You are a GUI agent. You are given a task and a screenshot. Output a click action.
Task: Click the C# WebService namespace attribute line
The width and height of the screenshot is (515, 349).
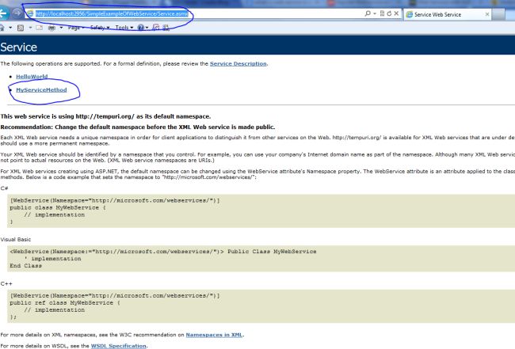click(115, 200)
